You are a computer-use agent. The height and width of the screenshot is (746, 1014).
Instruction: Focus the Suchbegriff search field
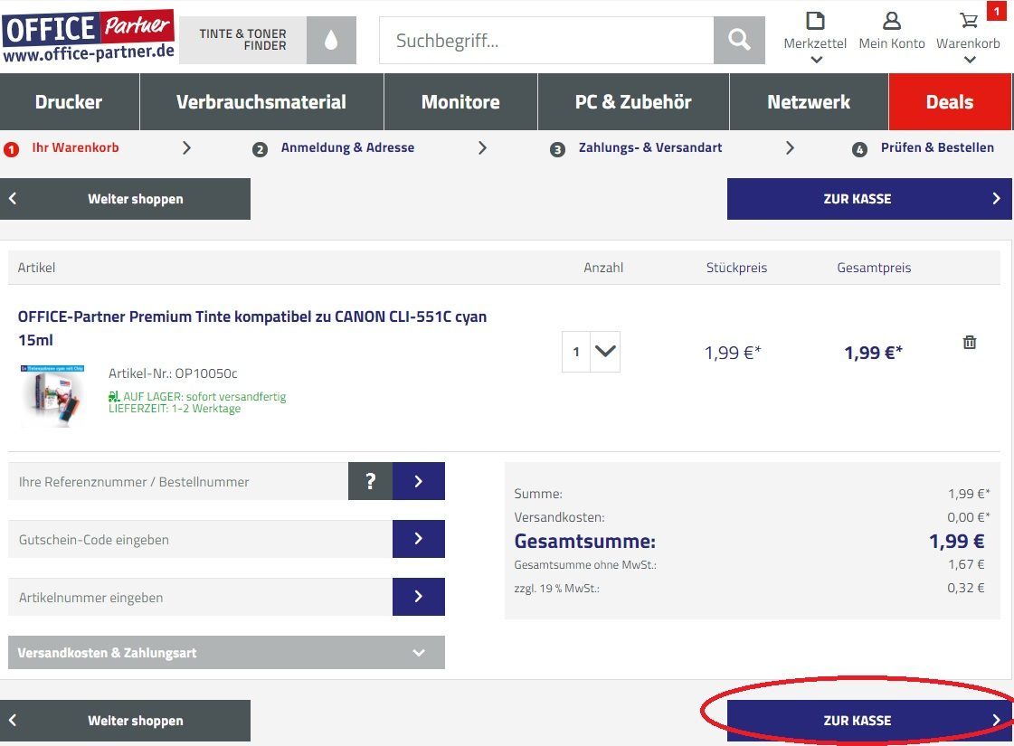pos(546,40)
